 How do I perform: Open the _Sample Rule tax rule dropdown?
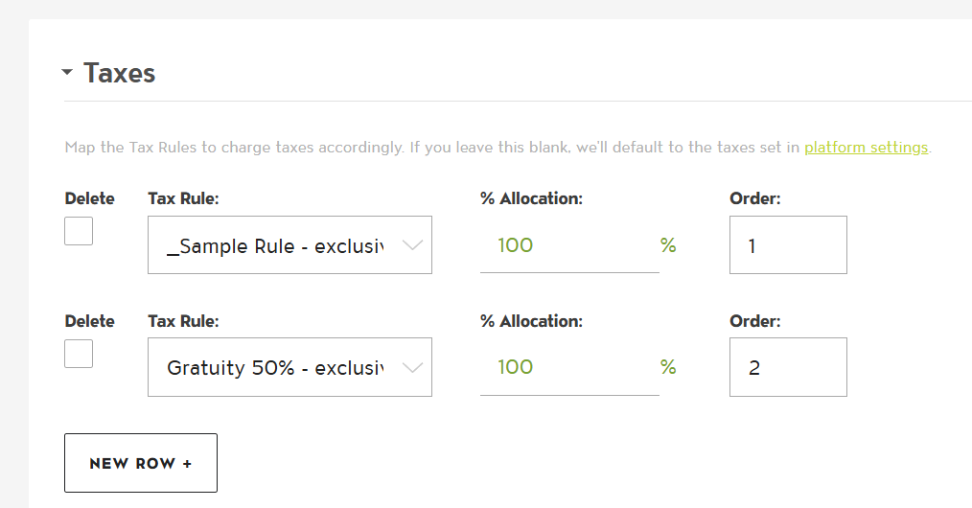pyautogui.click(x=278, y=245)
